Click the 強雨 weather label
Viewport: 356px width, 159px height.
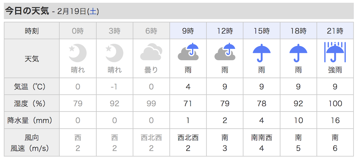click(x=335, y=70)
